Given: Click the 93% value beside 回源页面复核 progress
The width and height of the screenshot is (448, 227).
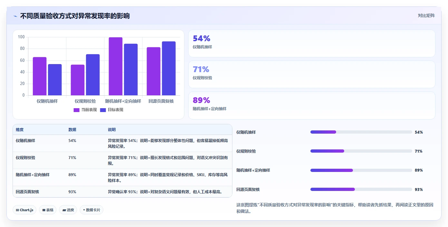Looking at the screenshot, I should (x=419, y=190).
